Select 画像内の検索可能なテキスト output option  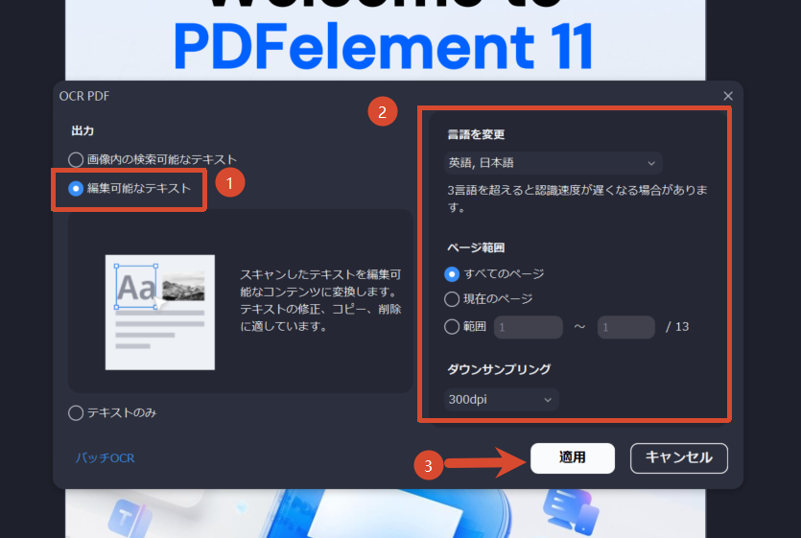click(x=153, y=159)
